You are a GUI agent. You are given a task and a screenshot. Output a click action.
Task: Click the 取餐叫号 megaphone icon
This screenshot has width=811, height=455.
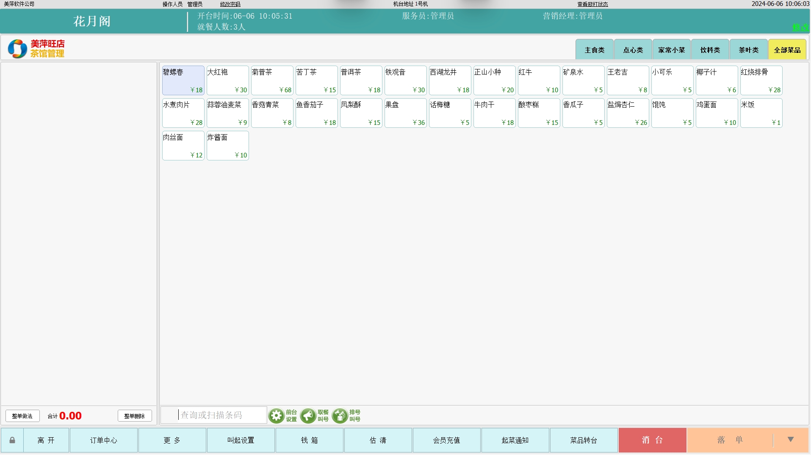click(308, 416)
